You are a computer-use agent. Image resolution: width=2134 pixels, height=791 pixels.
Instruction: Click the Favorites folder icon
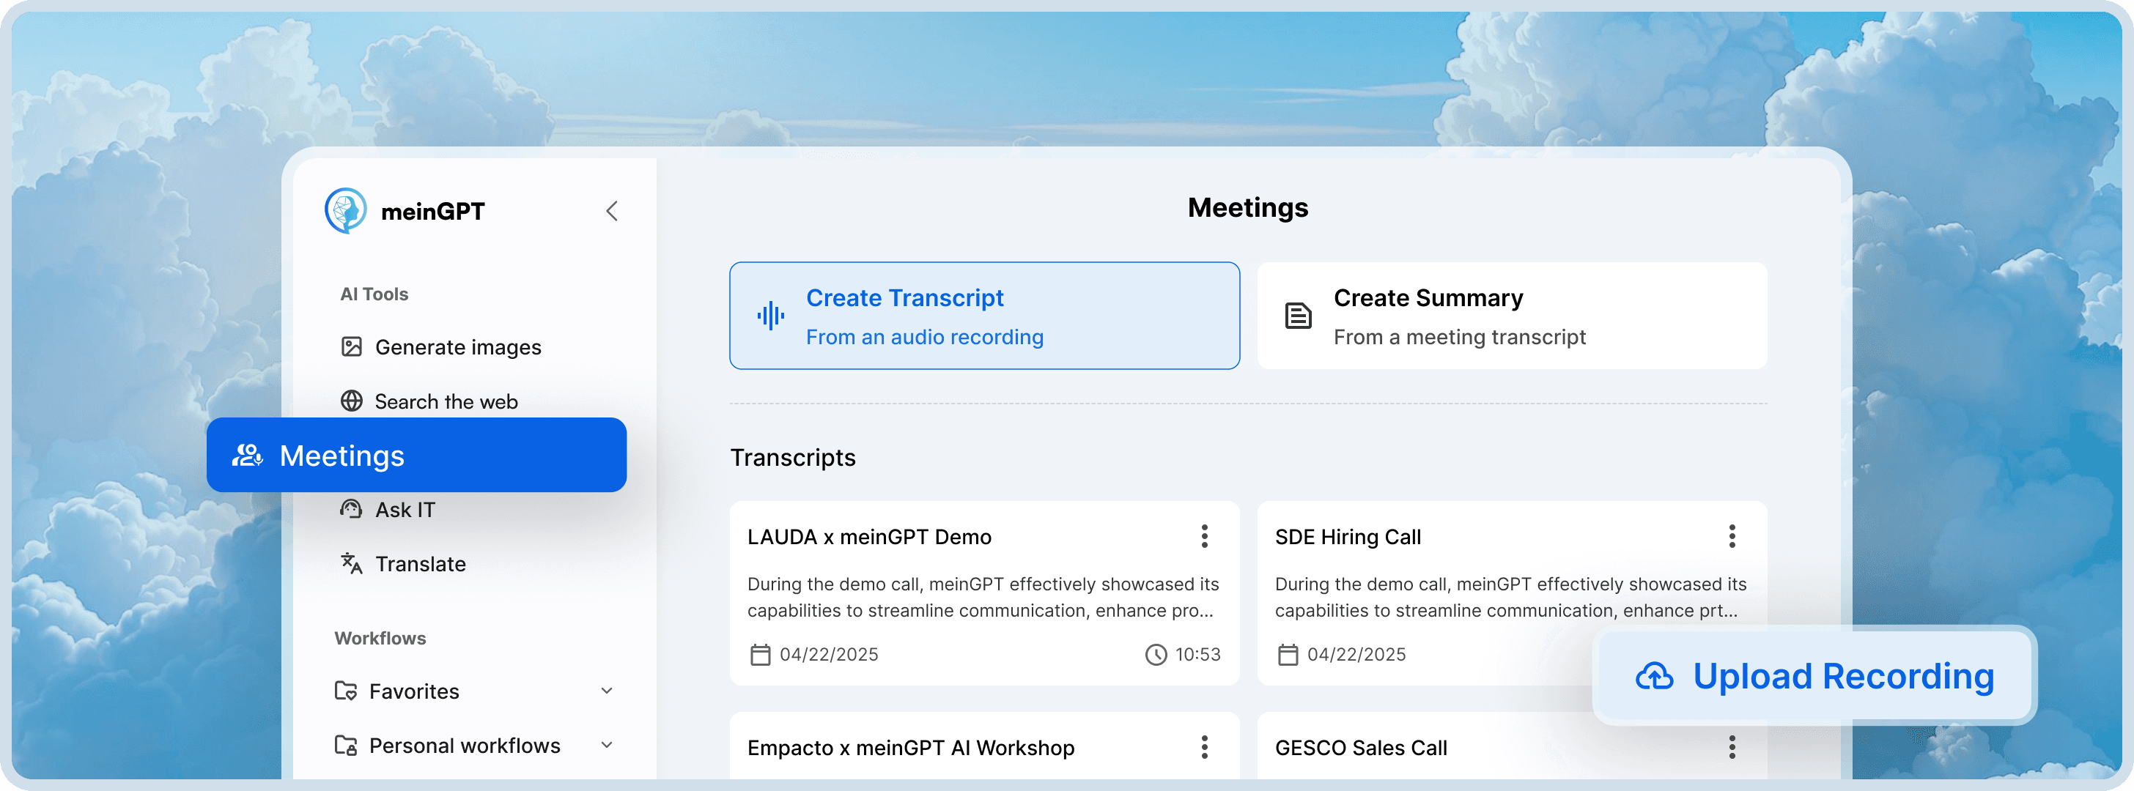coord(345,691)
